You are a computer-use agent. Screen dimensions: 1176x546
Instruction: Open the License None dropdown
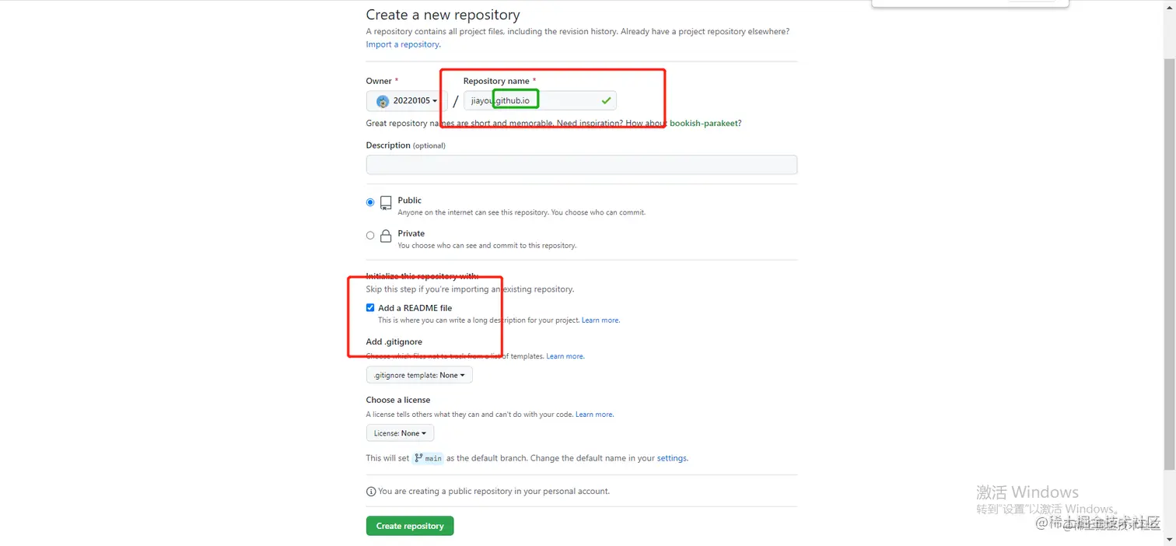(x=400, y=433)
